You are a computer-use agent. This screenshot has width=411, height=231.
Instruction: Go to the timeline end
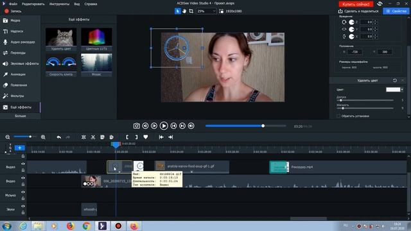pyautogui.click(x=171, y=137)
